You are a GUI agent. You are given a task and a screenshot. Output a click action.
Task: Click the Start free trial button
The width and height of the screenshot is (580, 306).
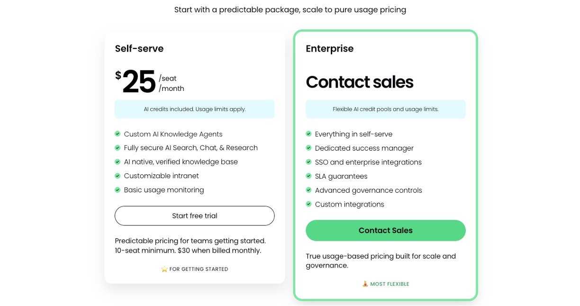[194, 216]
